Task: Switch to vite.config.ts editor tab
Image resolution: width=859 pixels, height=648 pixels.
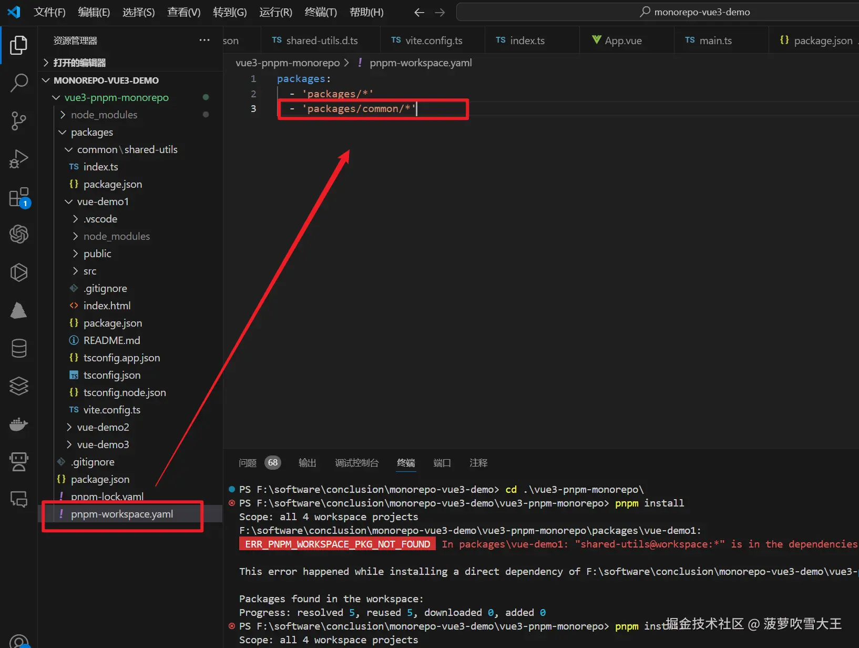Action: (x=434, y=40)
